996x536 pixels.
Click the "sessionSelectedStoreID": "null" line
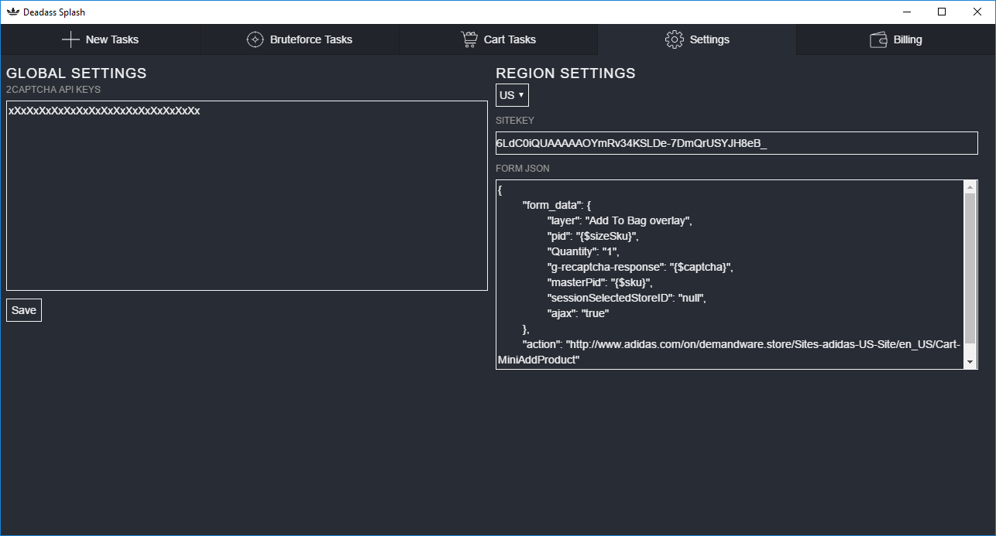(x=627, y=298)
